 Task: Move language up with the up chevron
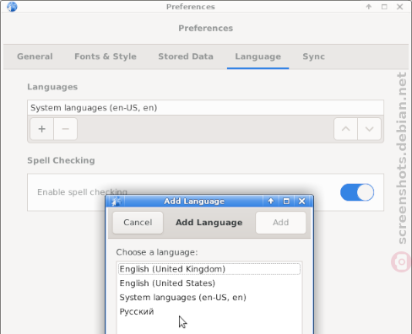[345, 129]
